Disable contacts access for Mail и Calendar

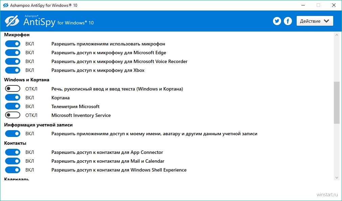pyautogui.click(x=13, y=161)
